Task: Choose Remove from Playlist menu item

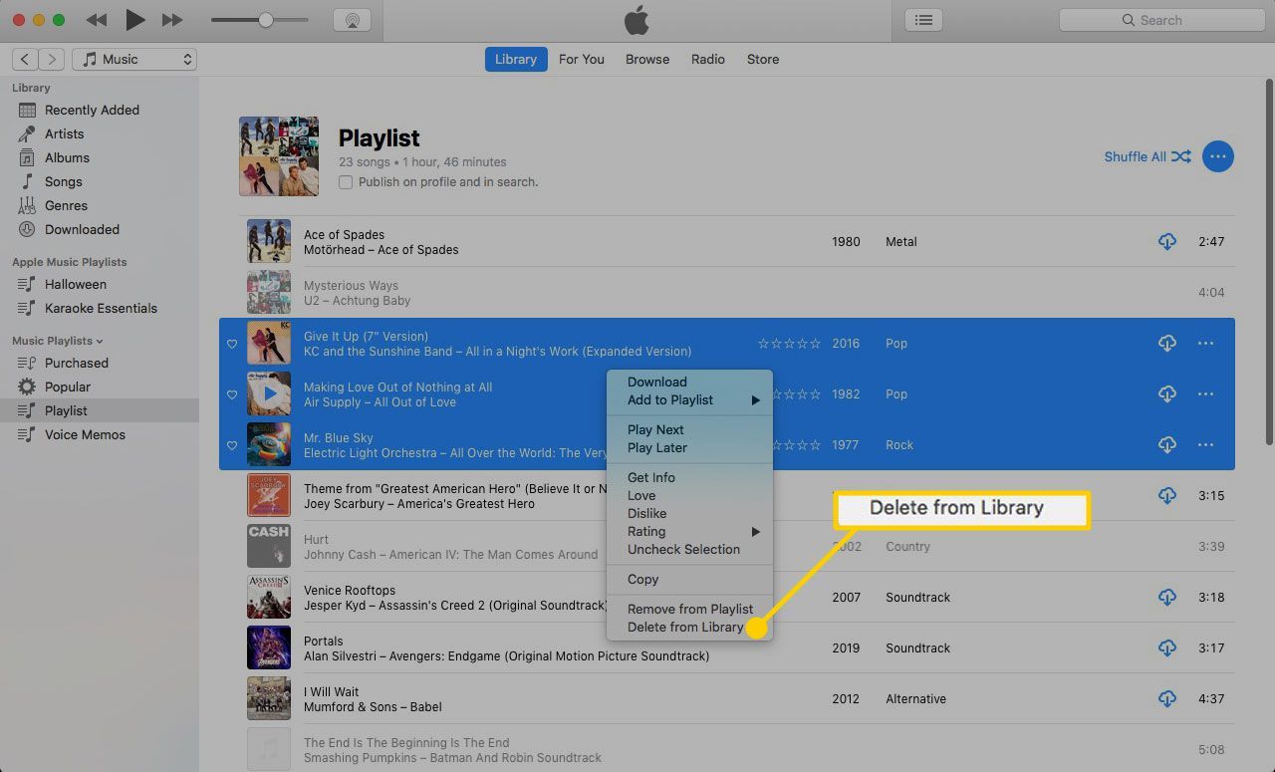Action: 689,609
